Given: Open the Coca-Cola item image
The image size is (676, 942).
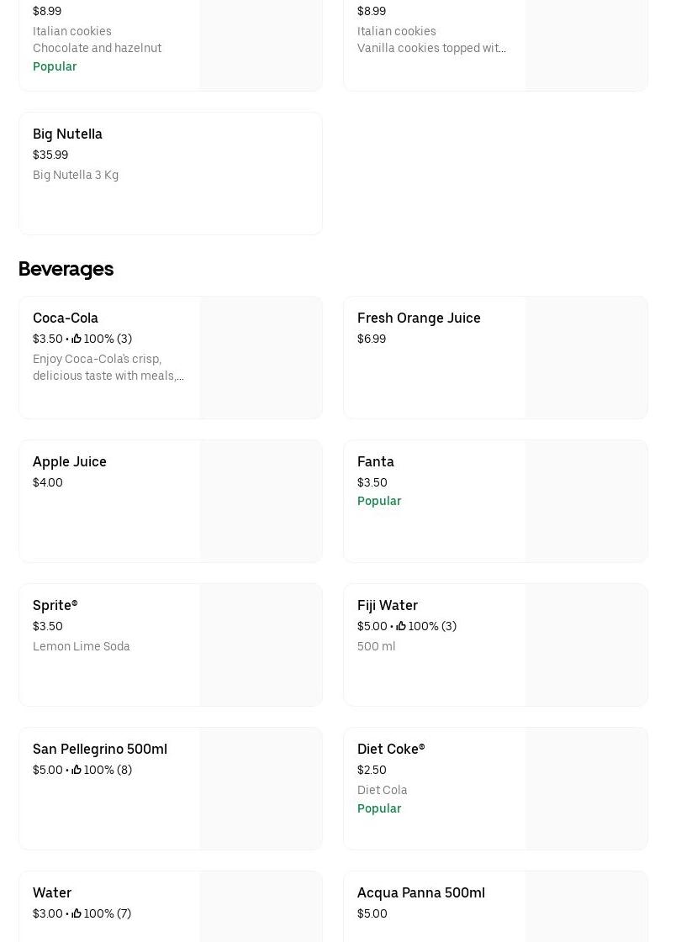Looking at the screenshot, I should coord(261,357).
